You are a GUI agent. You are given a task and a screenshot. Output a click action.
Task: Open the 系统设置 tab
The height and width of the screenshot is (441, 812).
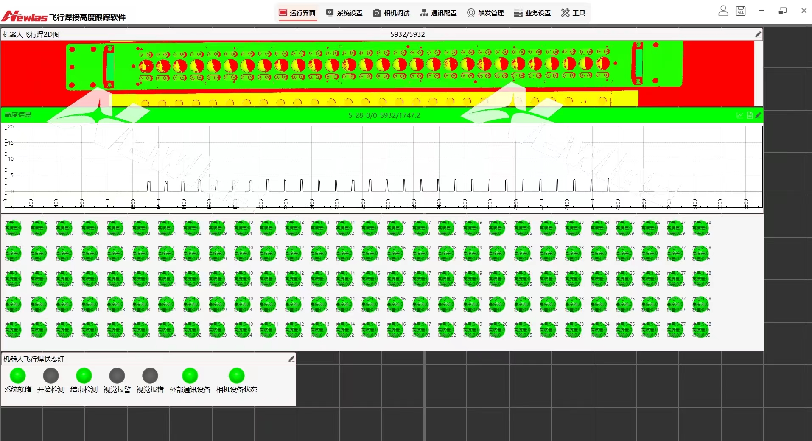(344, 13)
